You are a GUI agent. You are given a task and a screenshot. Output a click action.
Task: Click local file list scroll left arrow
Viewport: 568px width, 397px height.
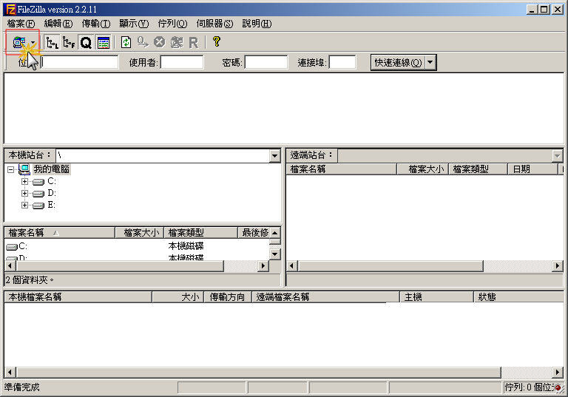click(x=10, y=266)
